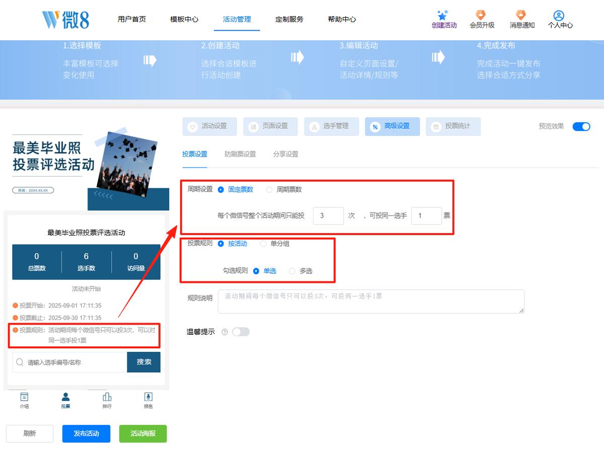Screen dimensions: 604x449
Task: Select 报名 sign-up icon in the preview
Action: pyautogui.click(x=148, y=397)
